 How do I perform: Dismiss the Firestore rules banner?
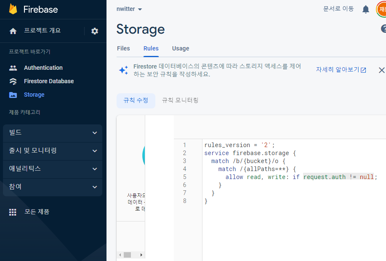click(x=381, y=70)
